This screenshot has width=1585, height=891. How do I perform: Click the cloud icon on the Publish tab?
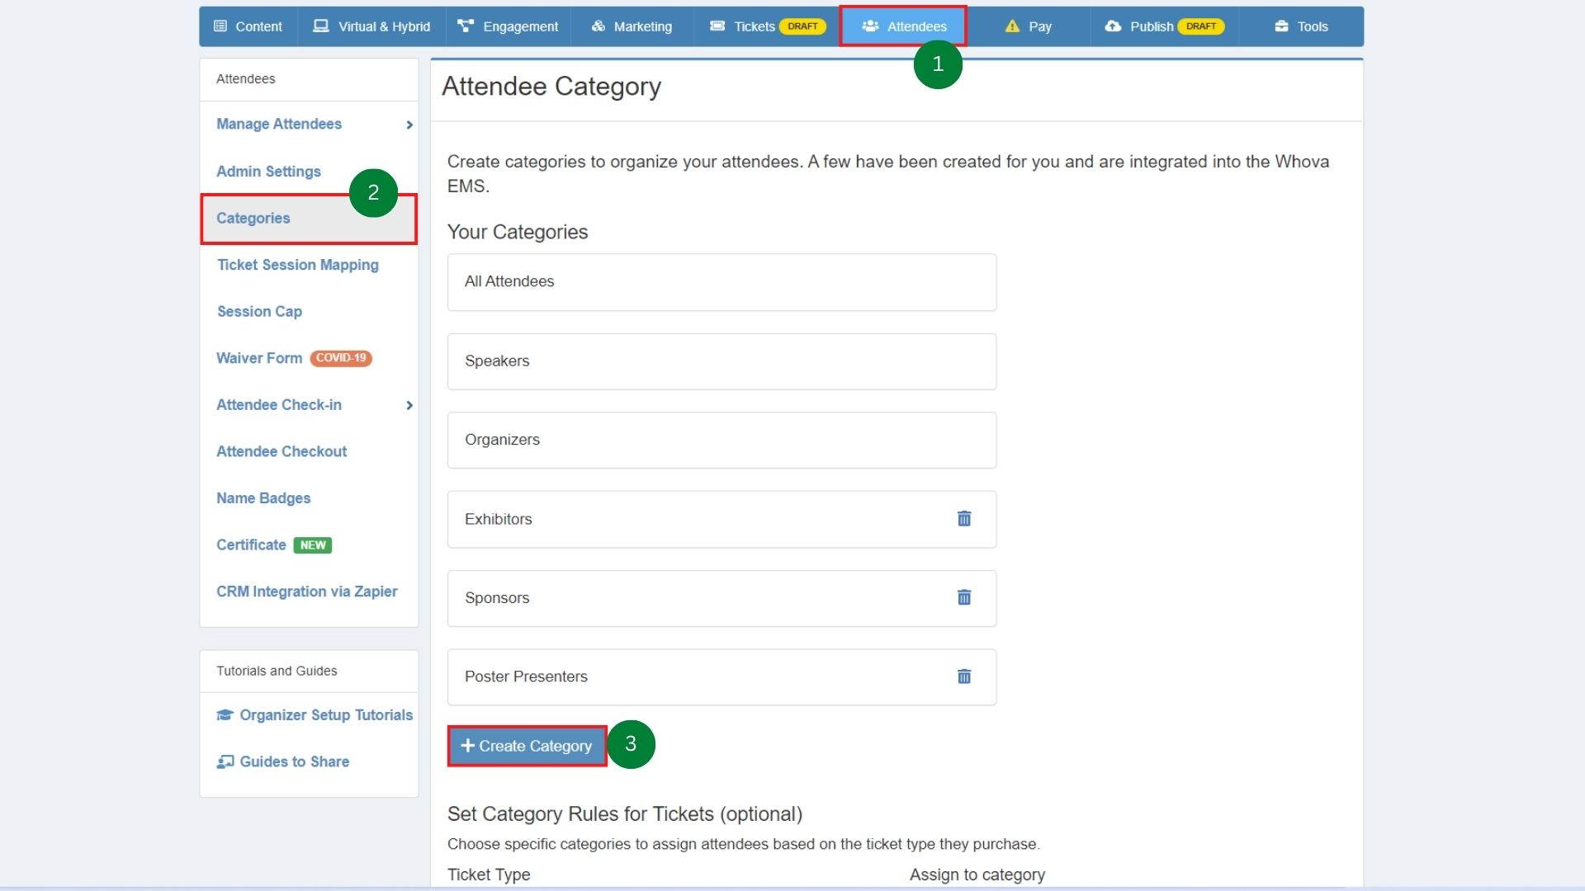coord(1112,26)
